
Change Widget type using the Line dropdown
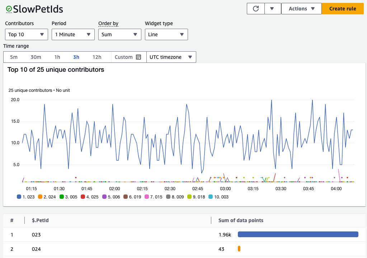pyautogui.click(x=166, y=34)
